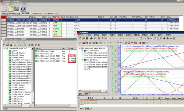Click the OPC Scan toolbar button
The height and width of the screenshot is (111, 184).
click(x=4, y=9)
